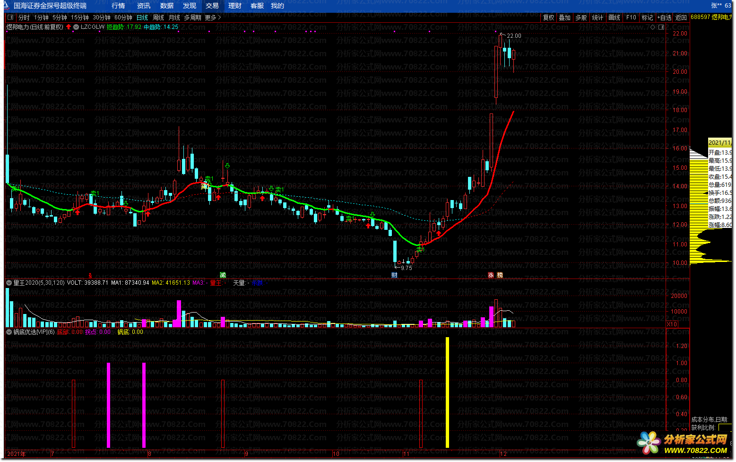Click the 获利比例 input box
The image size is (736, 462).
coord(725,427)
